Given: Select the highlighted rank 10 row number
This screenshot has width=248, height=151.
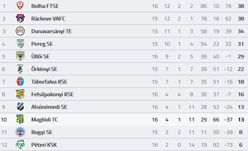Looking at the screenshot, I should point(4,119).
